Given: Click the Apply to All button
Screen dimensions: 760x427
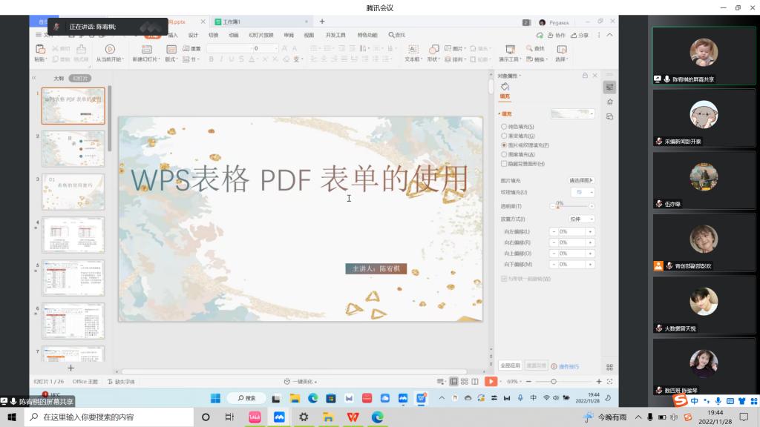Looking at the screenshot, I should click(510, 365).
